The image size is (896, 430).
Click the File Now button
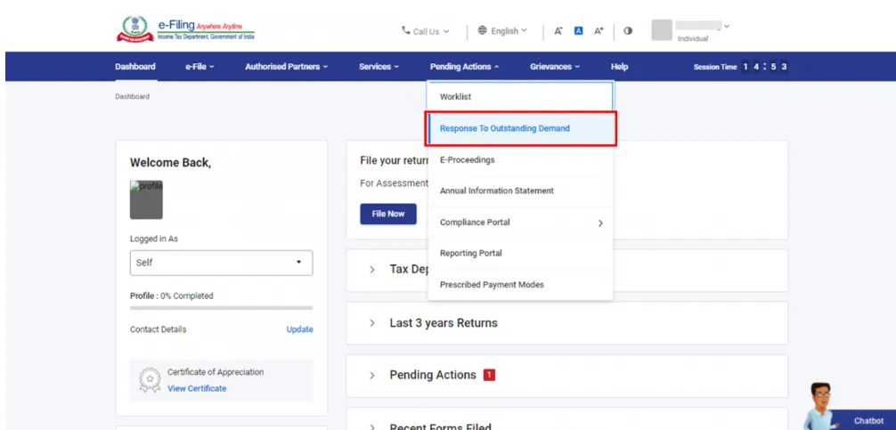(x=388, y=214)
